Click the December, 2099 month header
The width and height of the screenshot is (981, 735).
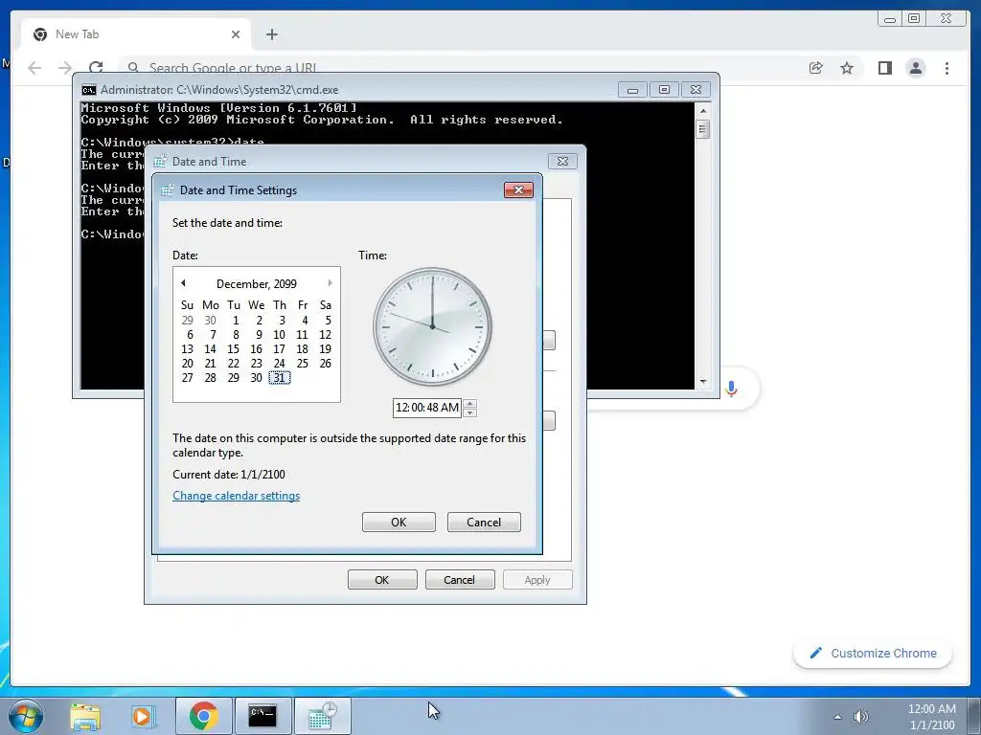257,283
